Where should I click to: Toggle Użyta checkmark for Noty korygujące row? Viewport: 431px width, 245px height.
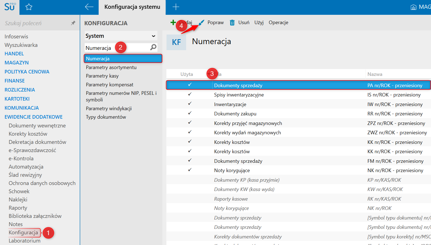point(190,170)
